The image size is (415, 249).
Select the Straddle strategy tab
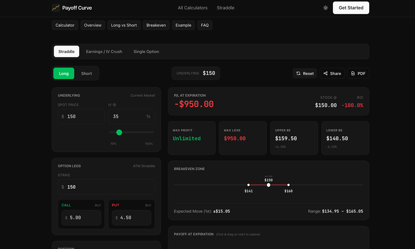pos(66,51)
